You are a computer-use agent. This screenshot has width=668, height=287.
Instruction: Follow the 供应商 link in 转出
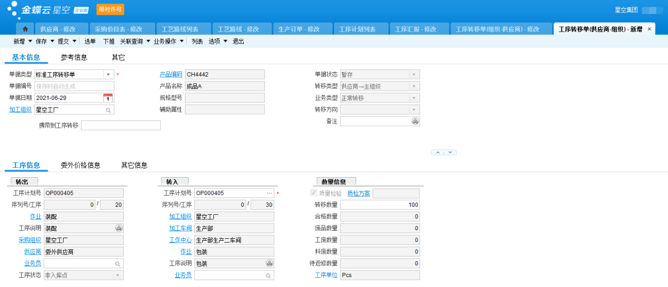click(32, 252)
